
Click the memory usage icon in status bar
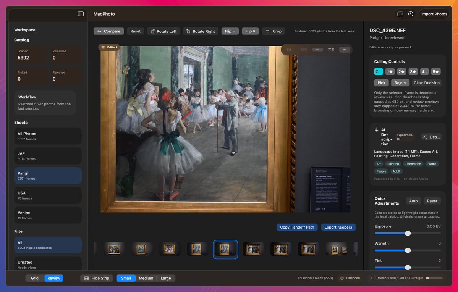[x=372, y=278]
